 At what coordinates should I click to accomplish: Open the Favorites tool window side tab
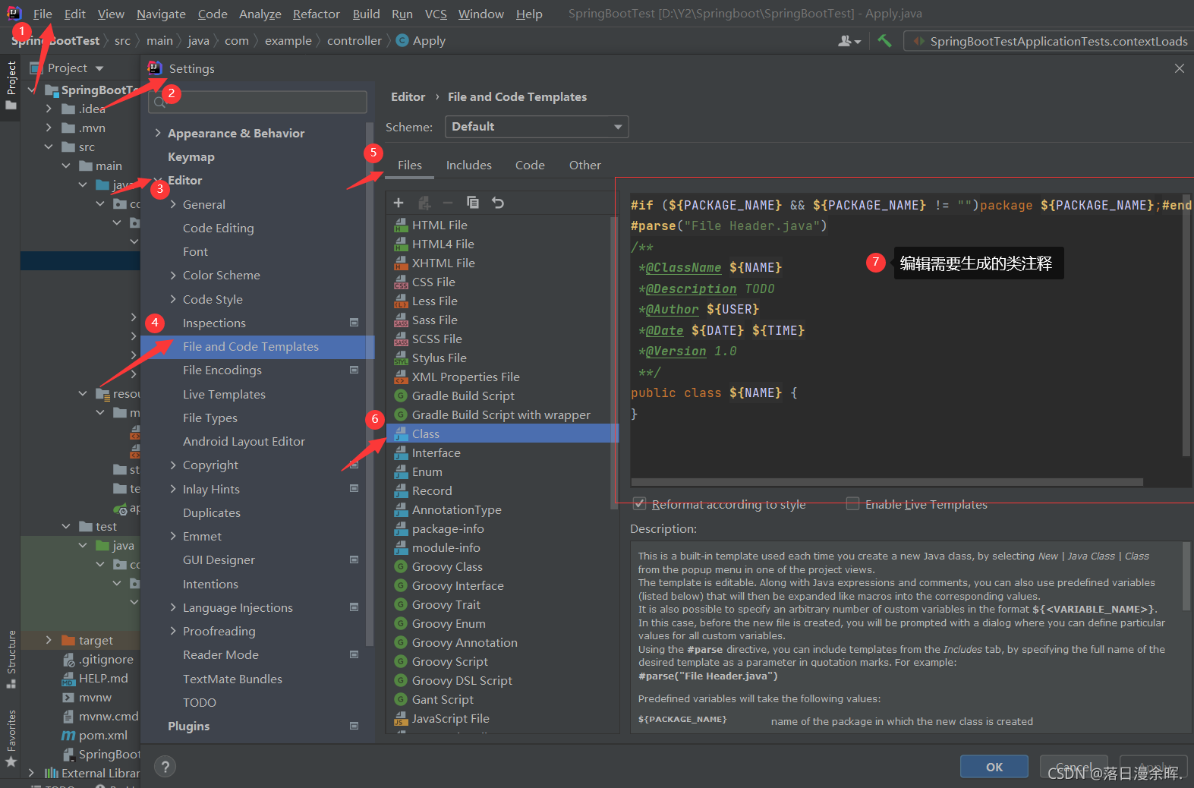11,739
